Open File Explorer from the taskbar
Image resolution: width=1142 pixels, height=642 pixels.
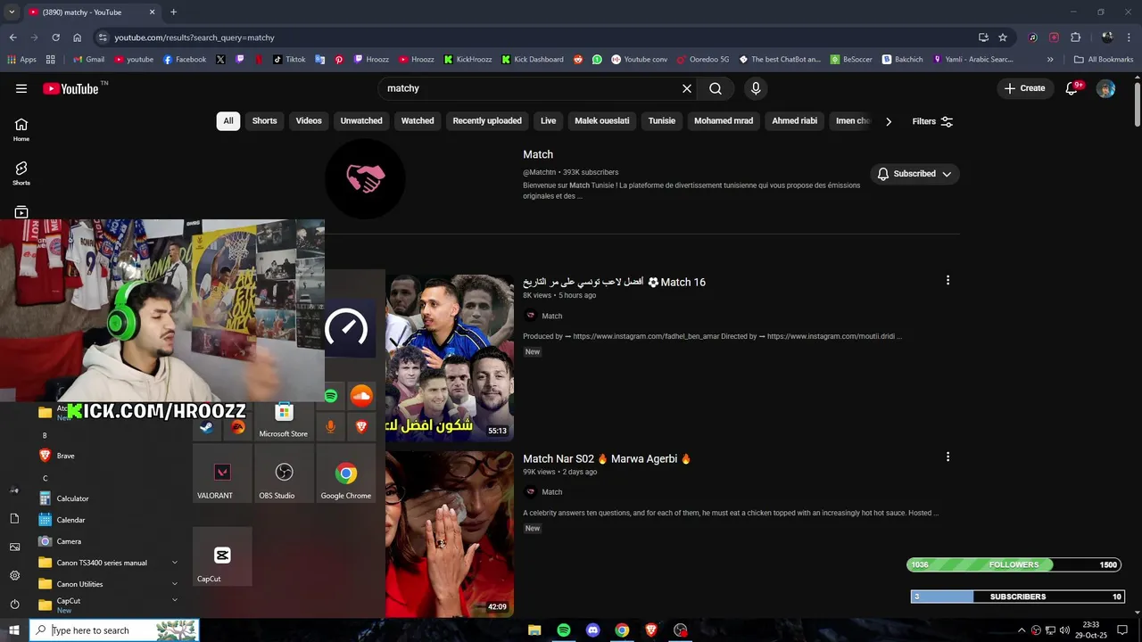[x=534, y=630]
